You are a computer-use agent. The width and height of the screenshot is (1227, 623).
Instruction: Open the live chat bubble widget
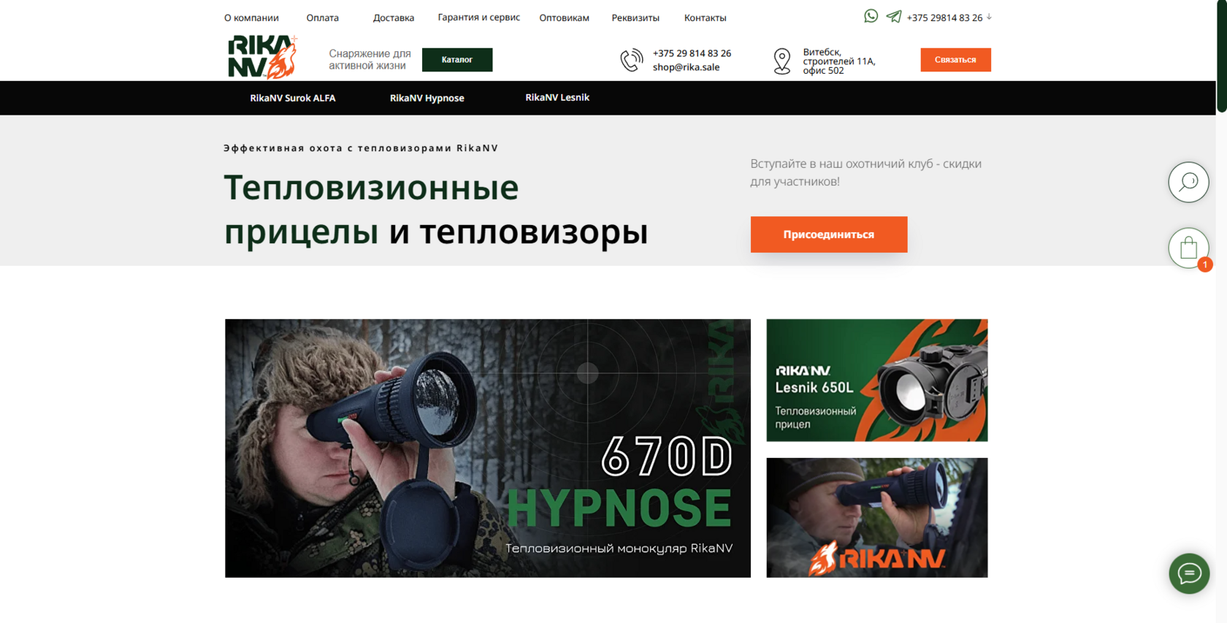pos(1189,573)
